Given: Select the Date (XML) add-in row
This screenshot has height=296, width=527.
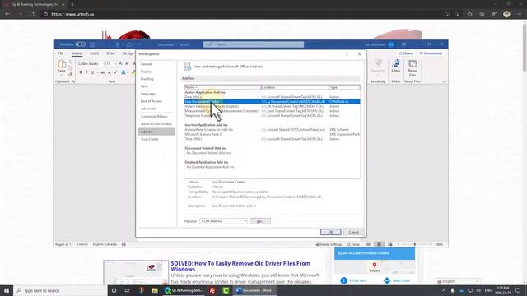Looking at the screenshot, I should coord(272,97).
